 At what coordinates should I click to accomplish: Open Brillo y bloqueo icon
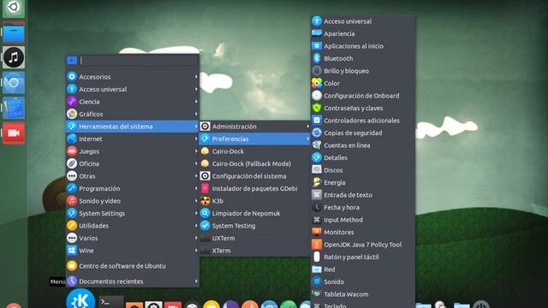pos(317,70)
